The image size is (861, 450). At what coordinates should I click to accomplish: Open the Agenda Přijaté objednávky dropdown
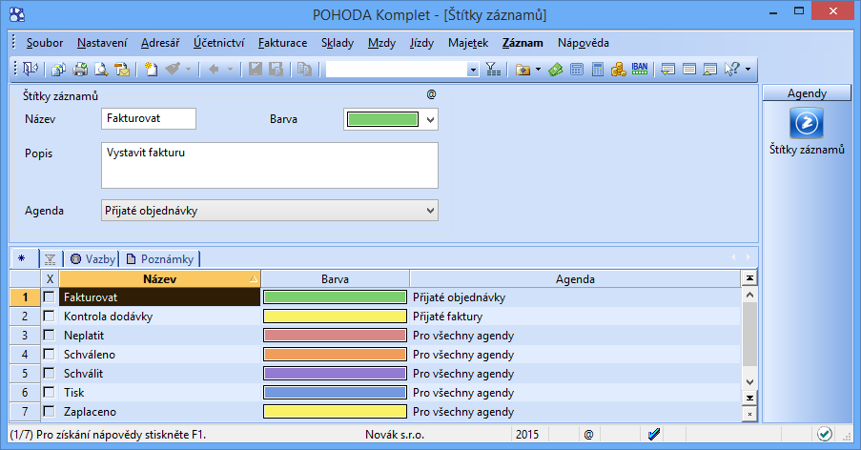point(270,211)
